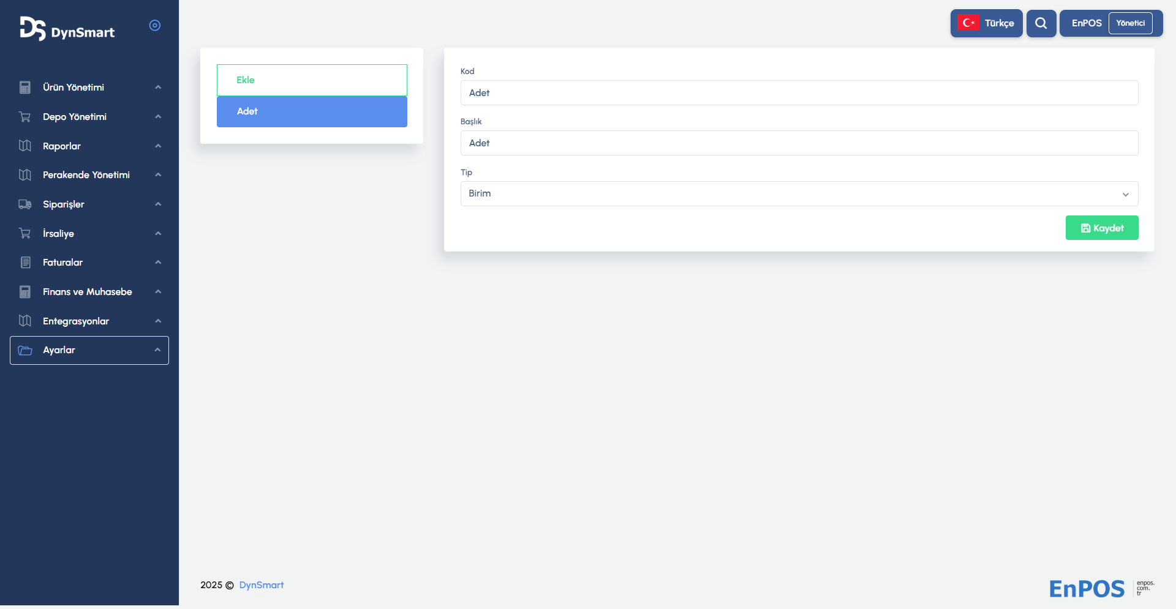Expand the Finans ve Muhasebe chevron
Screen dimensions: 1176x609
[x=158, y=292]
